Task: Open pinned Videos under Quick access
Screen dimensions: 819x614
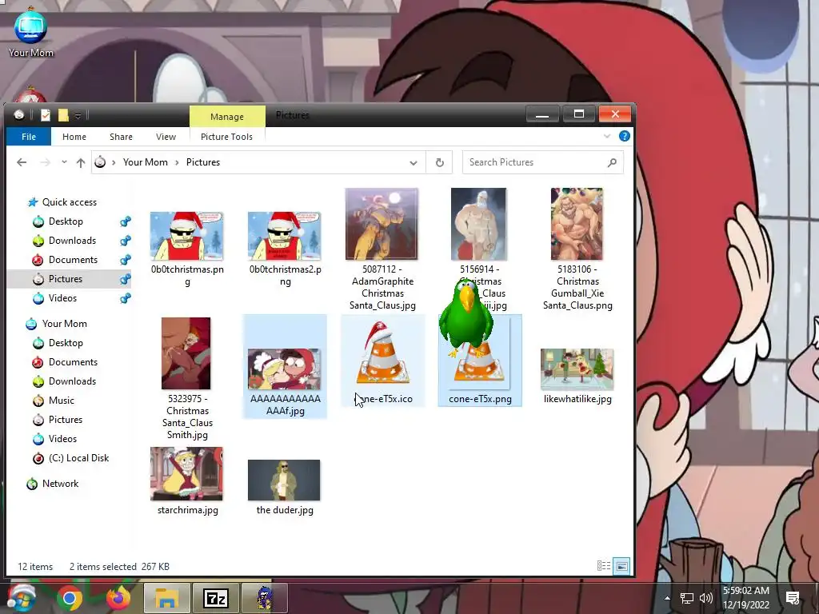Action: (x=62, y=298)
